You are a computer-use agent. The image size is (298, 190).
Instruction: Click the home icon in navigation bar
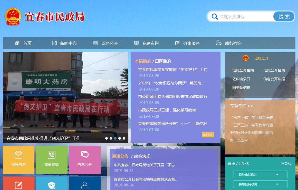(17, 43)
